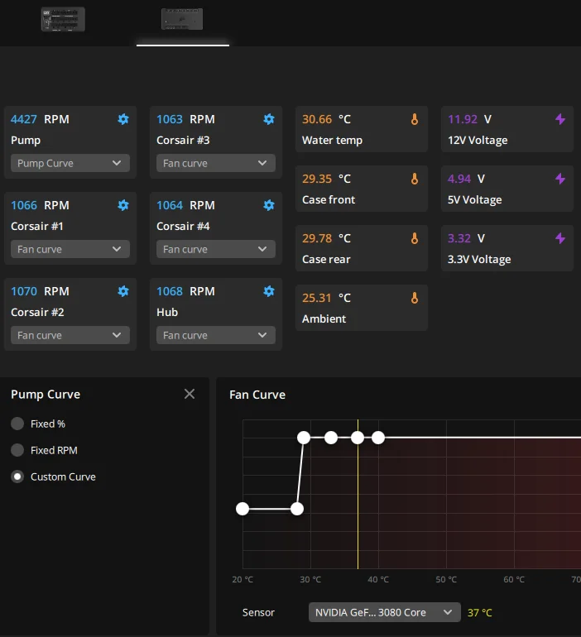Expand the Pump Curve dropdown on Pump card
The image size is (581, 637).
(70, 163)
